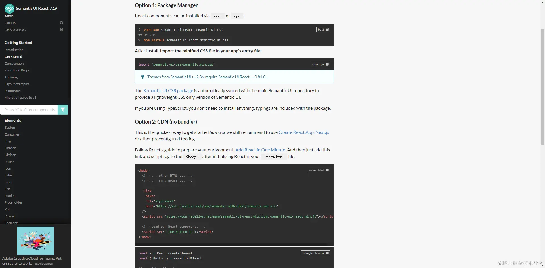Open the CHANGELOG page
This screenshot has height=268, width=545.
(x=15, y=30)
